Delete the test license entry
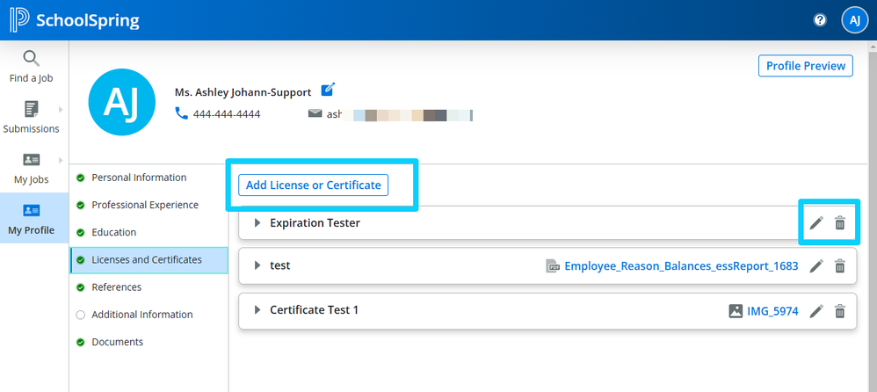Screen dimensions: 877x392 [x=840, y=265]
